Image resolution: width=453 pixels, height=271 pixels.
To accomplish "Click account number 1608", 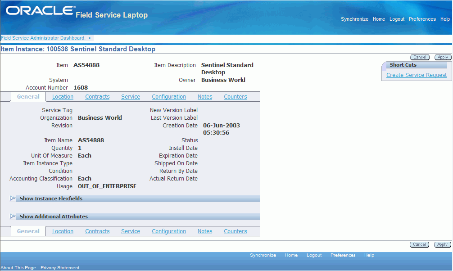I will coord(81,87).
